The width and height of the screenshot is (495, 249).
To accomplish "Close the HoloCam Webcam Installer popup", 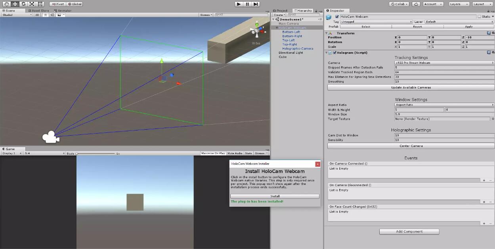I will click(317, 164).
